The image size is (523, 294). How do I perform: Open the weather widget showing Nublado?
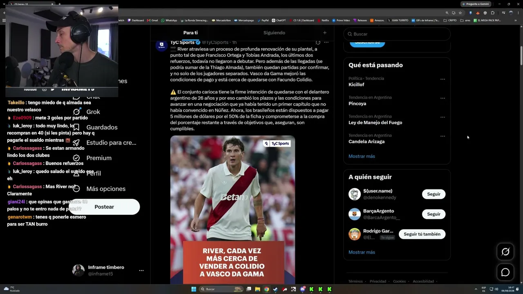(x=11, y=289)
